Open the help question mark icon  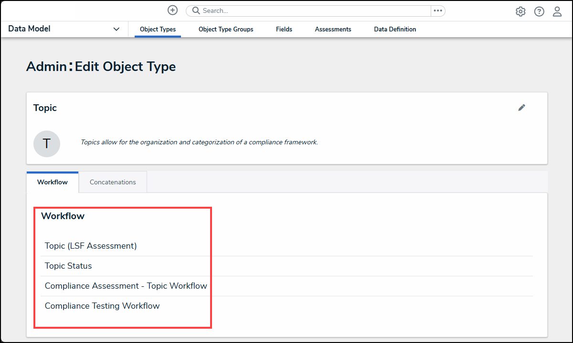539,12
